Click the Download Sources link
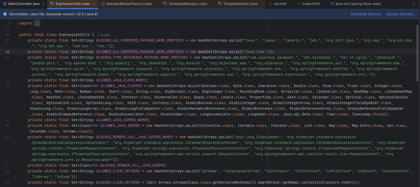Screen dimensions: 420x187 [365, 14]
